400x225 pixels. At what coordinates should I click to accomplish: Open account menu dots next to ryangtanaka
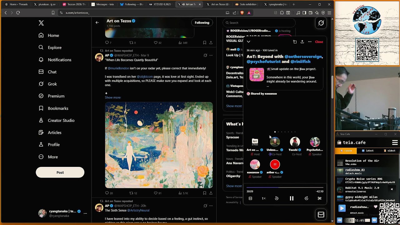point(85,213)
